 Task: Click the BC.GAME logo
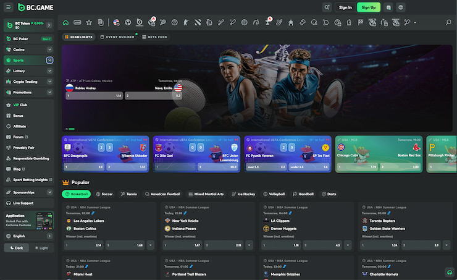pos(36,7)
